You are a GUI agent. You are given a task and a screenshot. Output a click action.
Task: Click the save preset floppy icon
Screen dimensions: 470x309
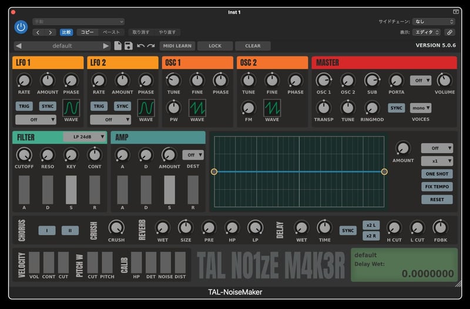(x=129, y=46)
